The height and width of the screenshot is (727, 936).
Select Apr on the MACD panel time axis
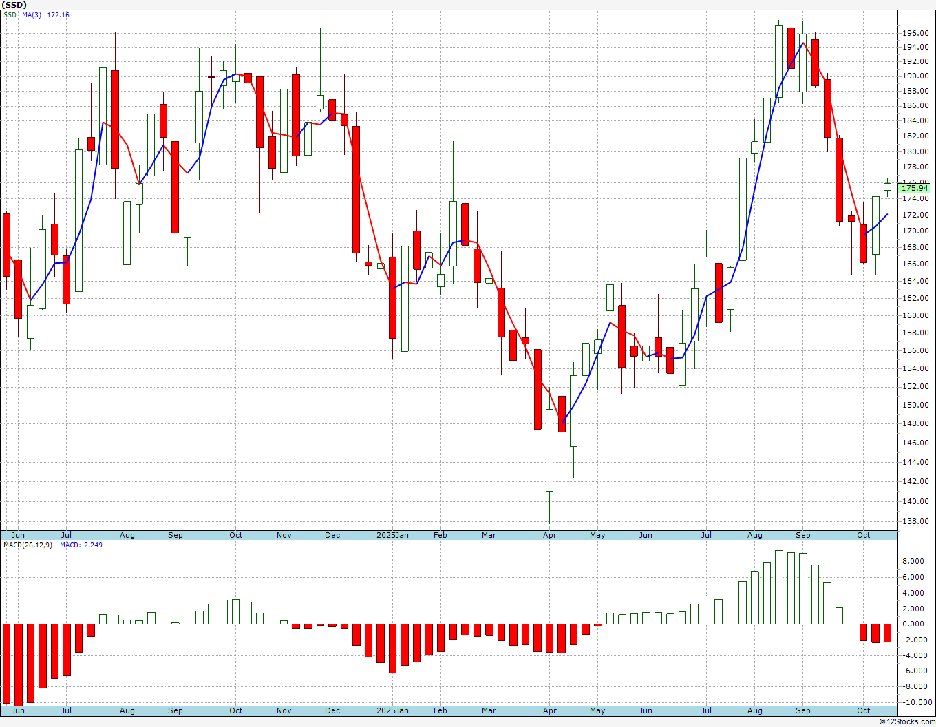pos(550,710)
